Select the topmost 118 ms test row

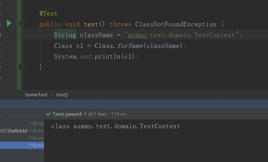coord(36,123)
